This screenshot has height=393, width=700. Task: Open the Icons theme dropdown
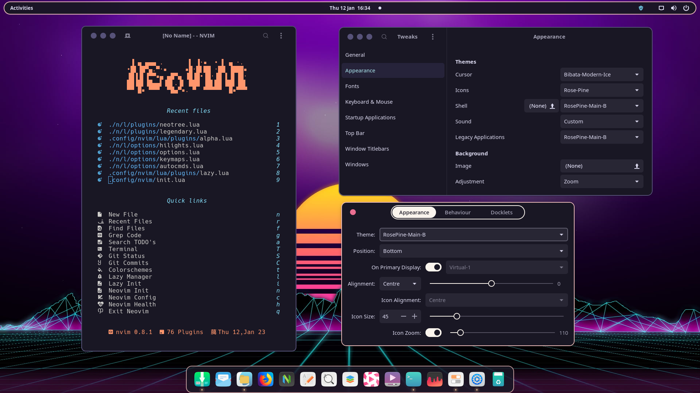tap(602, 90)
